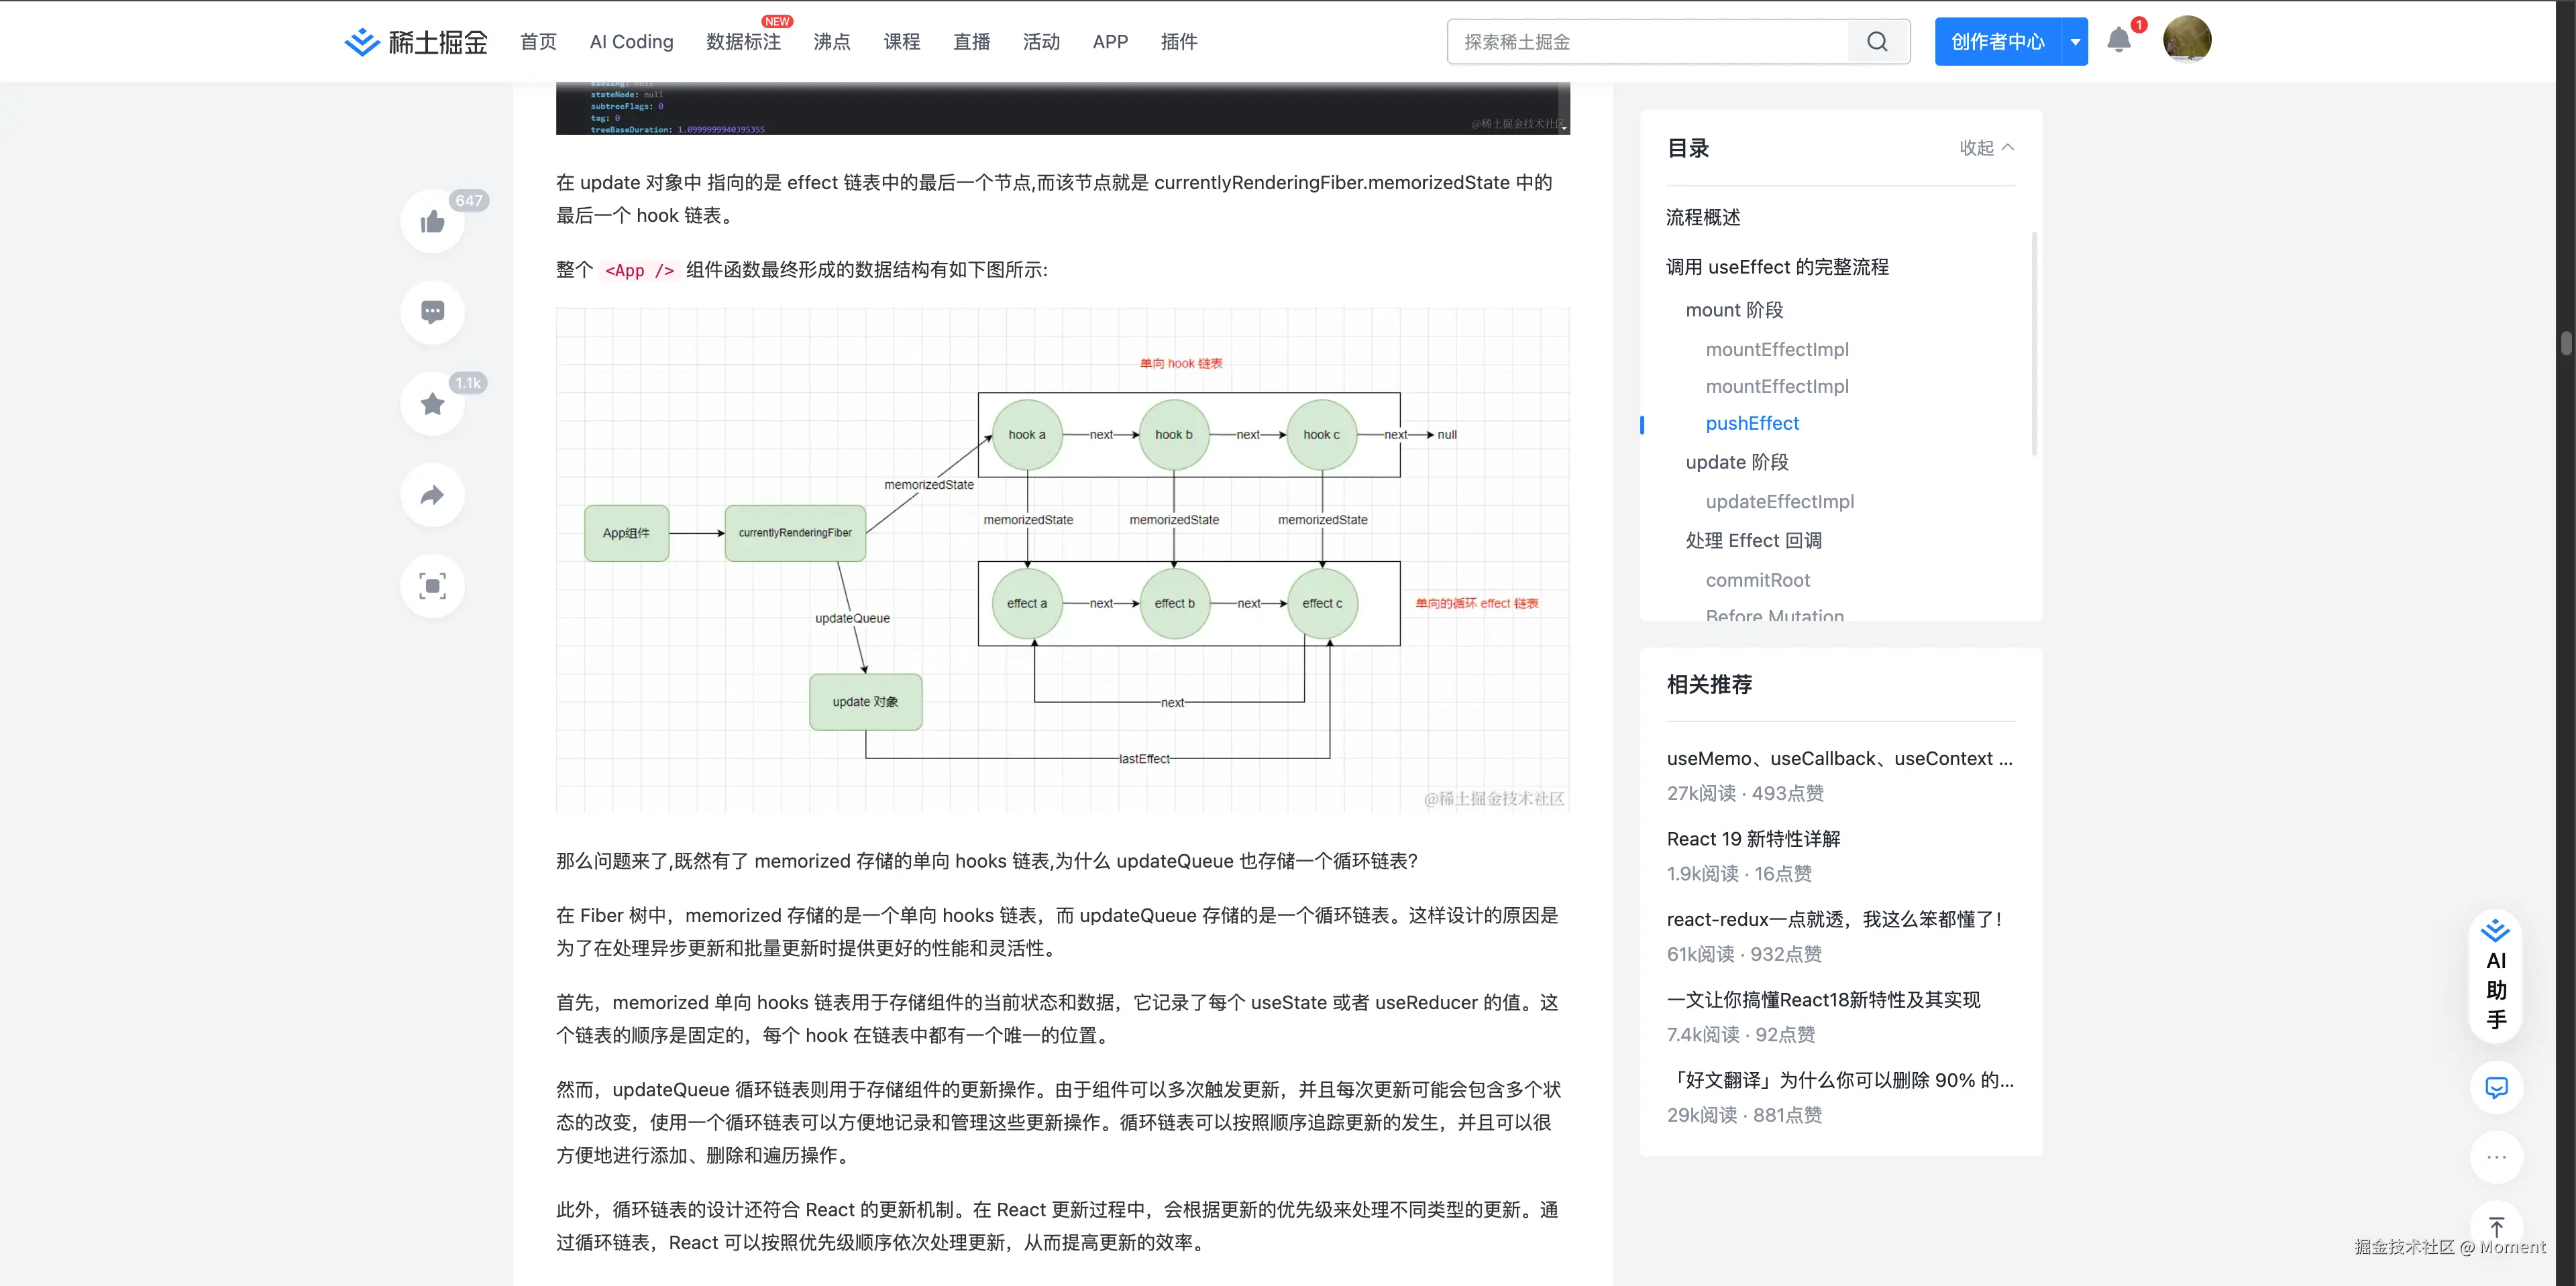
Task: Open the 沸点 menu item
Action: coord(831,42)
